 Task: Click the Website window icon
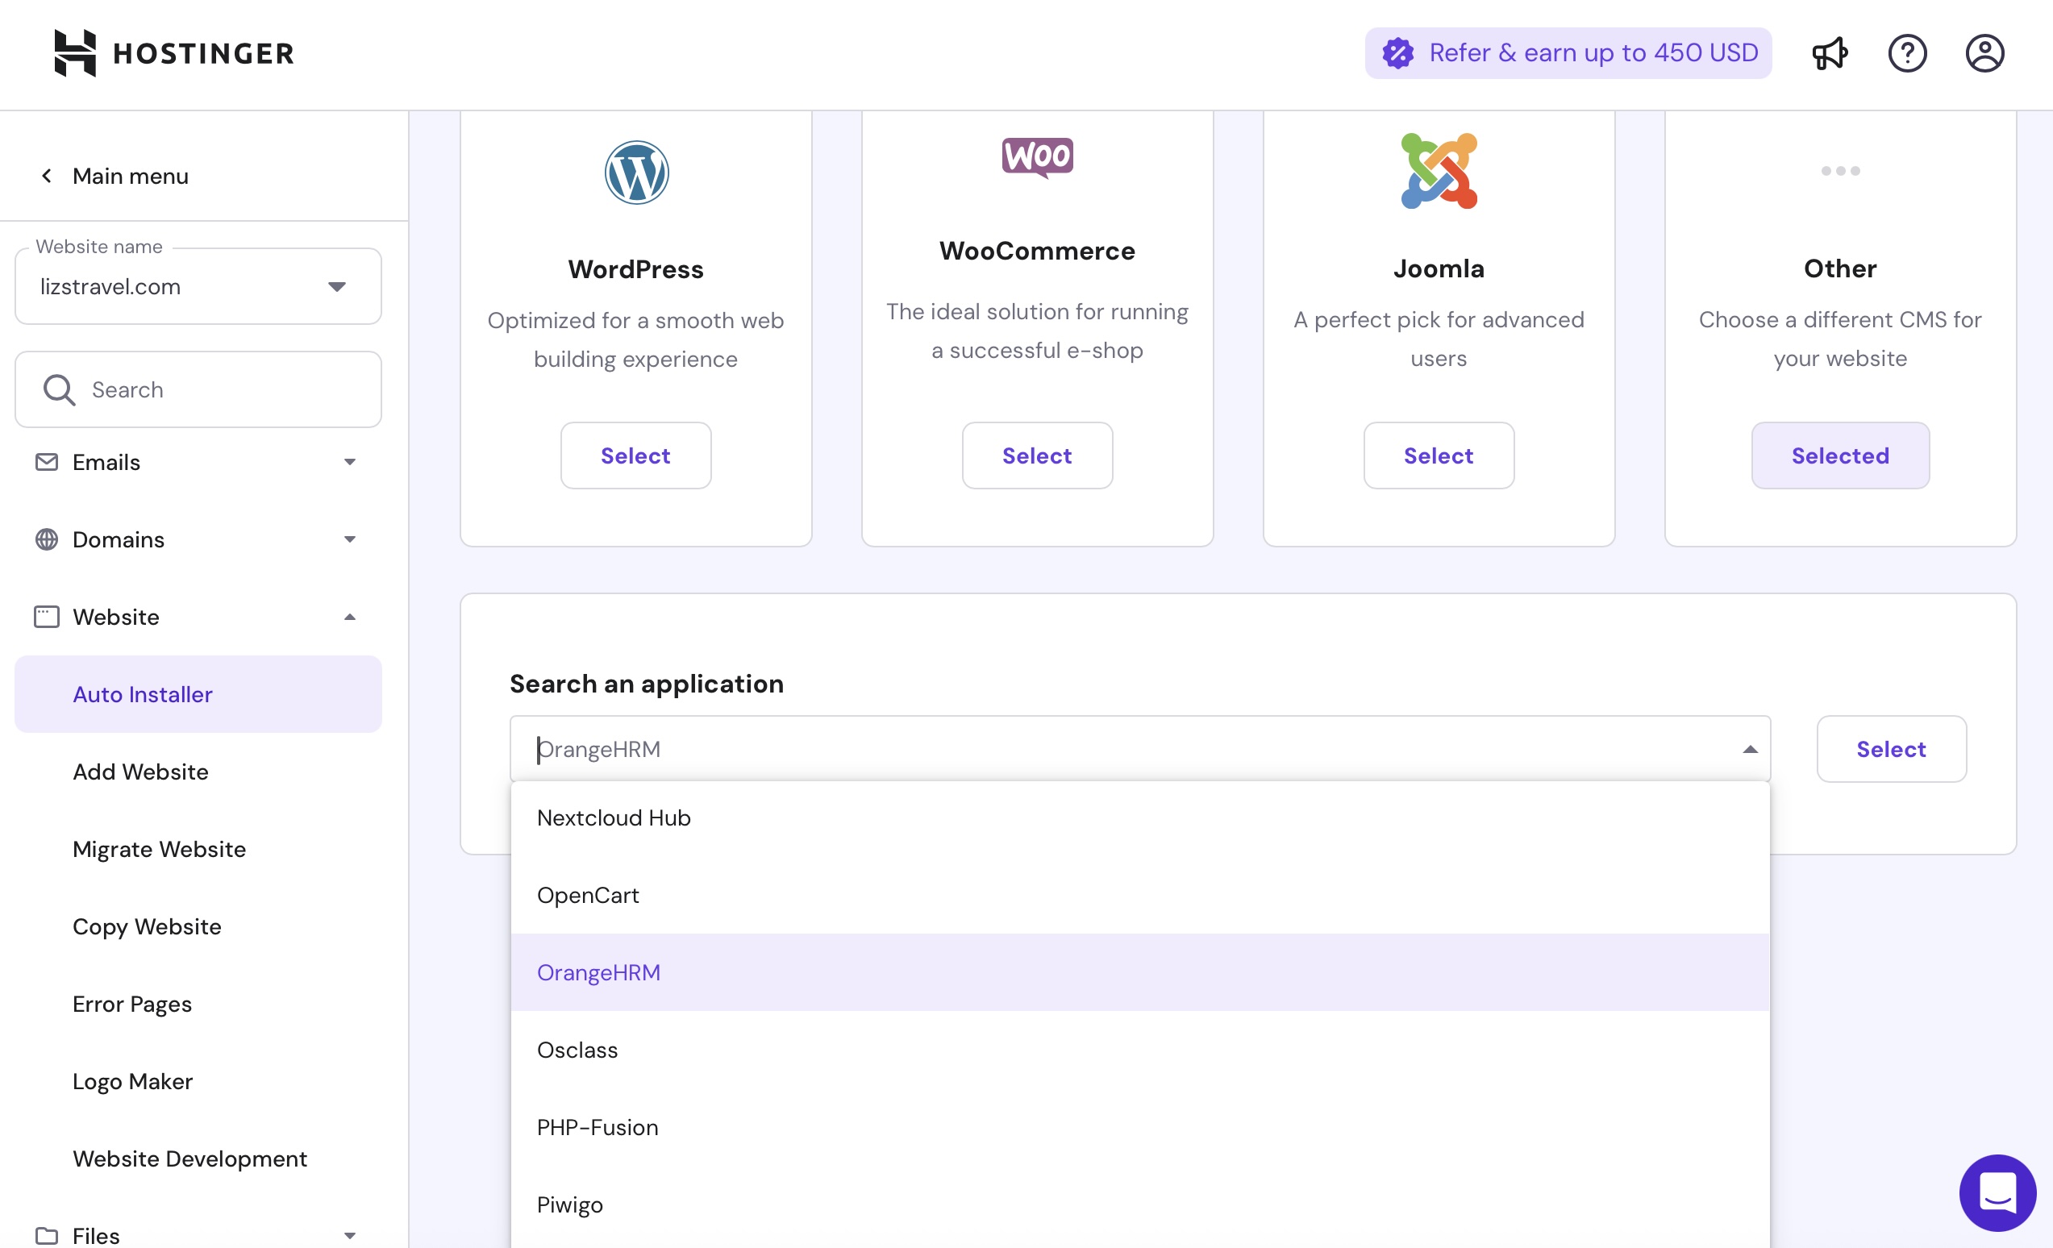pos(47,618)
